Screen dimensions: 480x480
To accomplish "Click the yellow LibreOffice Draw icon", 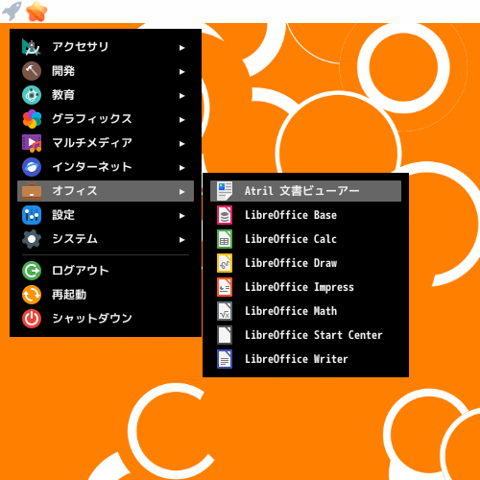I will pyautogui.click(x=225, y=263).
